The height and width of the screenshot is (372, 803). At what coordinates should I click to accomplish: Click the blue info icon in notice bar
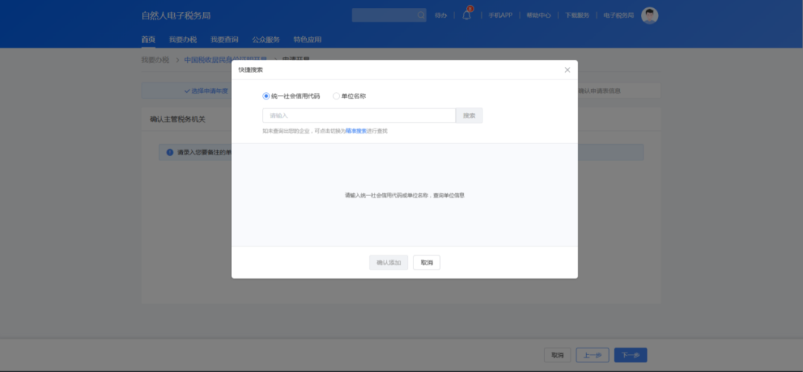(x=170, y=152)
